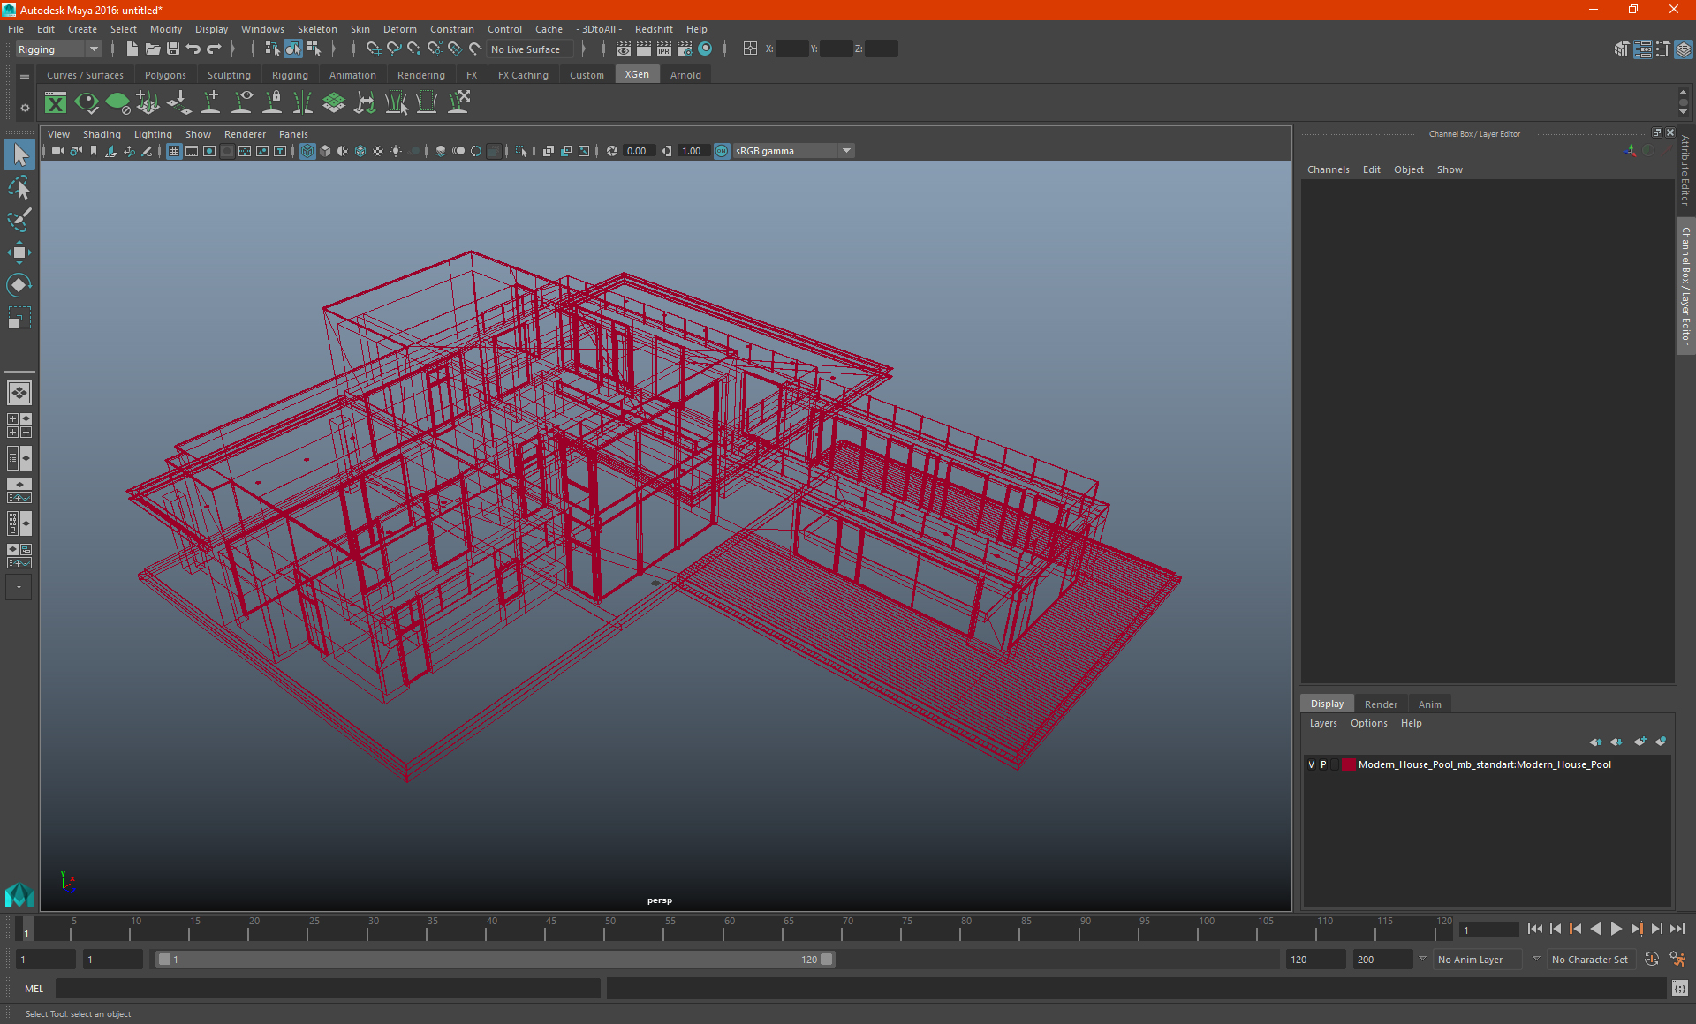
Task: Open the Skeleton menu
Action: click(316, 29)
